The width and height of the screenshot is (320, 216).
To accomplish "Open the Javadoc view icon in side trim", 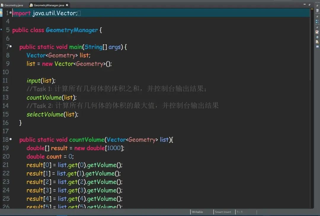I will [x=317, y=37].
